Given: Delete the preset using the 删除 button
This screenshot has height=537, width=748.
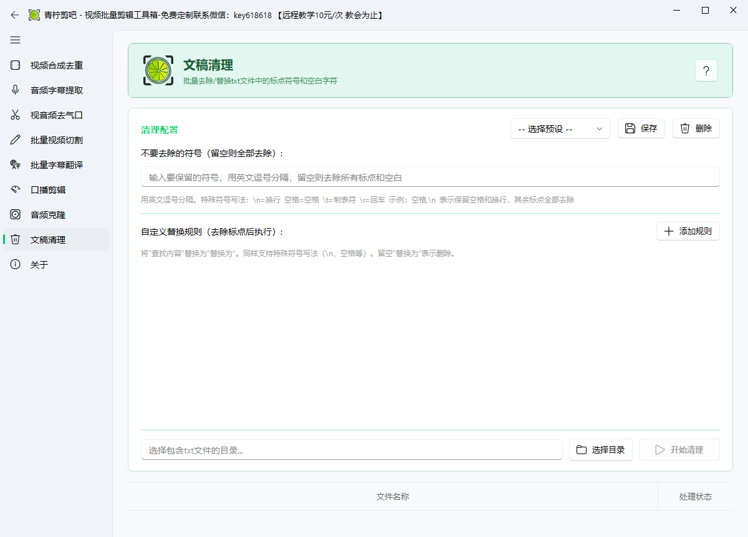Looking at the screenshot, I should 696,128.
